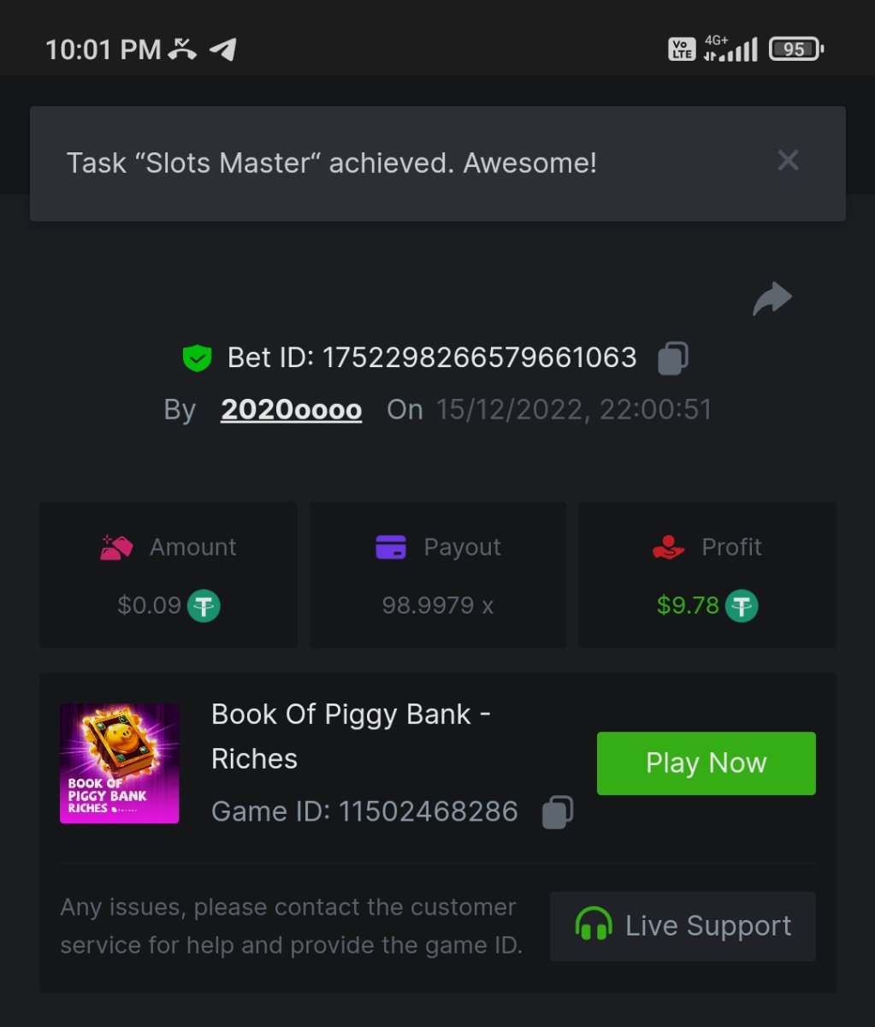Open the Book Of Piggy Bank thumbnail
Screen dimensions: 875x1027
(x=120, y=763)
